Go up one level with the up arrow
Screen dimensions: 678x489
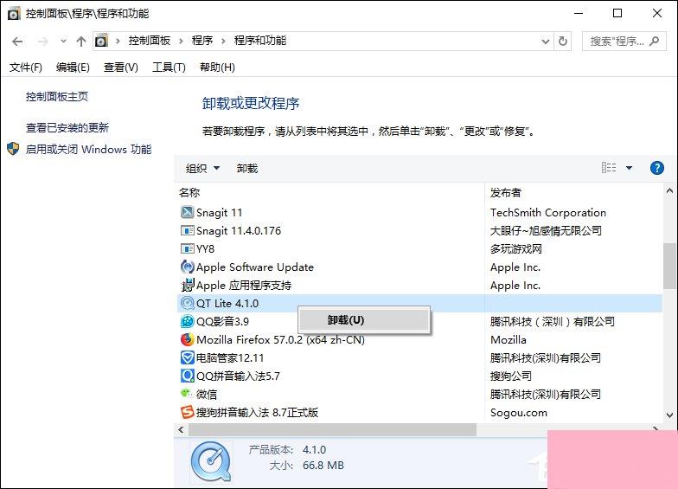tap(81, 42)
